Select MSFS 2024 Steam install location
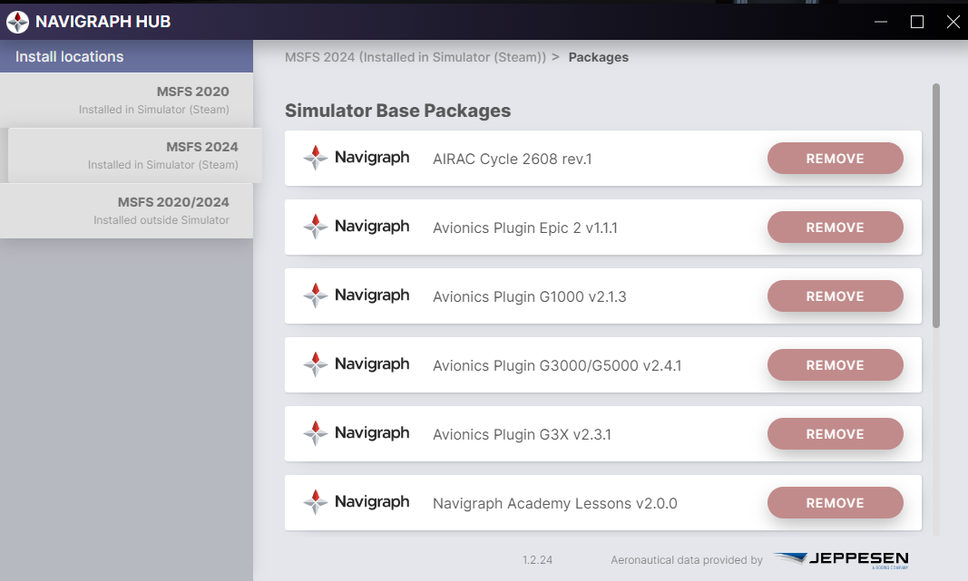The height and width of the screenshot is (581, 968). point(134,155)
